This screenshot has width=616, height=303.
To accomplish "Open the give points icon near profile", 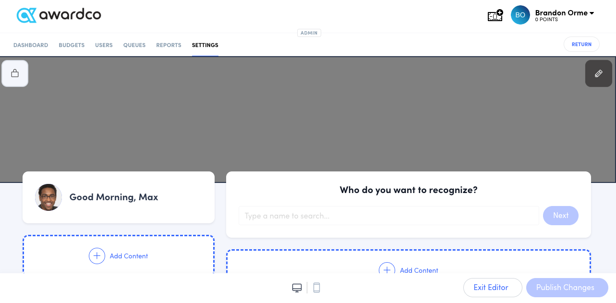I will tap(495, 15).
